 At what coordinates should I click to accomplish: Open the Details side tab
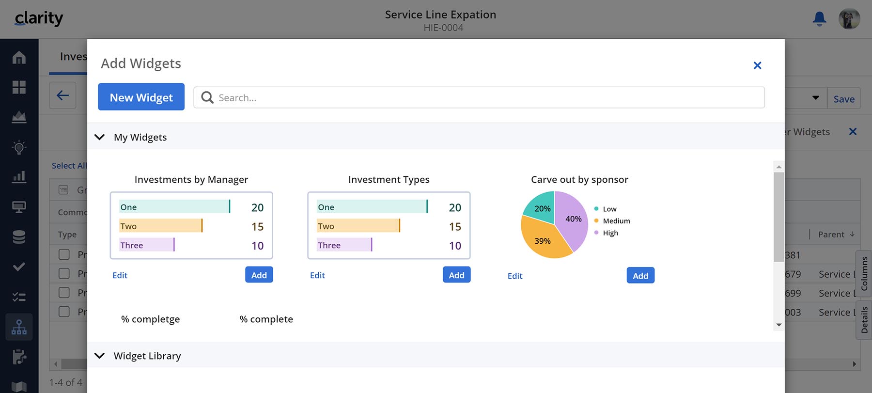[864, 320]
